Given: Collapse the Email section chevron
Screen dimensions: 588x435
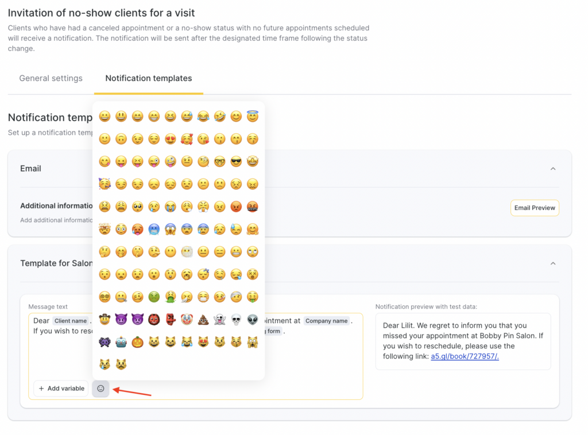Looking at the screenshot, I should pos(553,169).
